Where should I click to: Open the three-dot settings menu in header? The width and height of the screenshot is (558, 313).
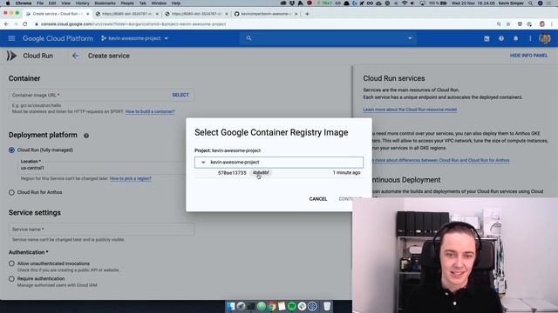pos(530,38)
